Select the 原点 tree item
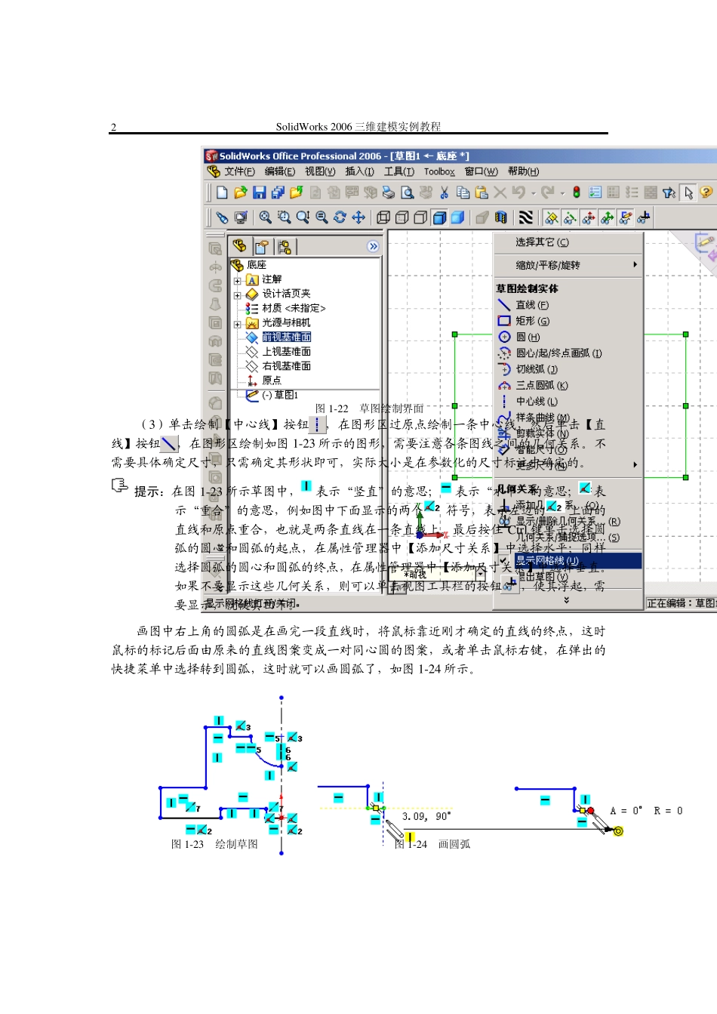The image size is (717, 1014). click(271, 381)
